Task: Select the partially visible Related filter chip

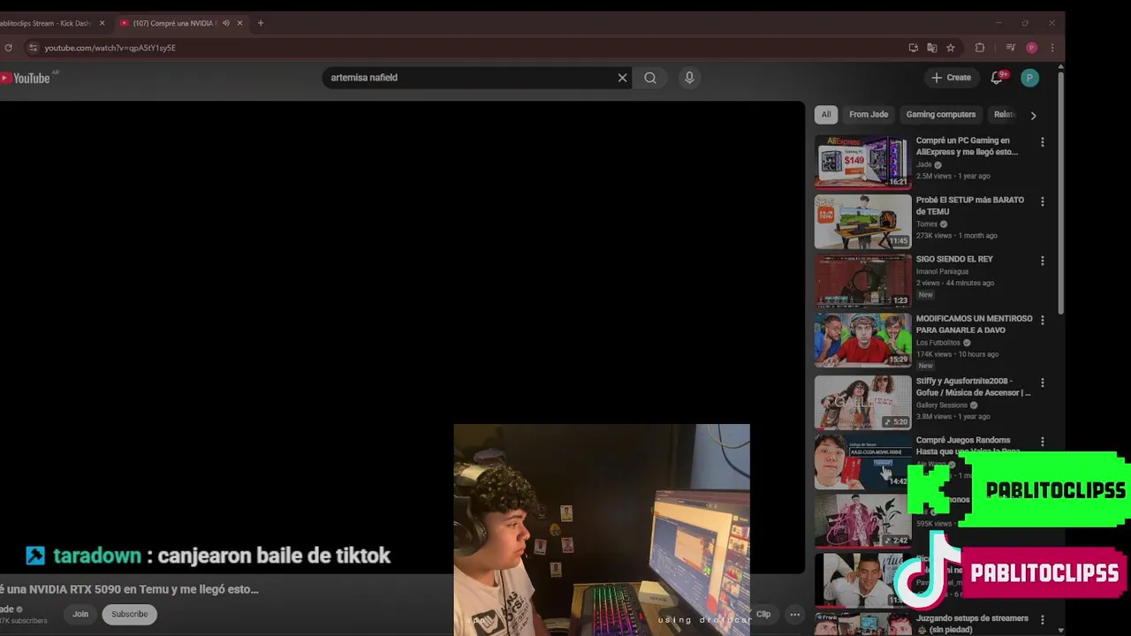Action: (1005, 114)
